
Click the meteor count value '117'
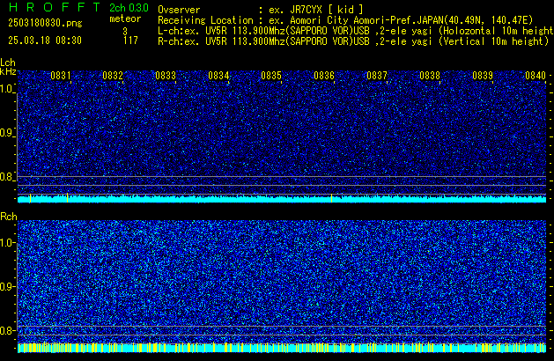pyautogui.click(x=130, y=41)
